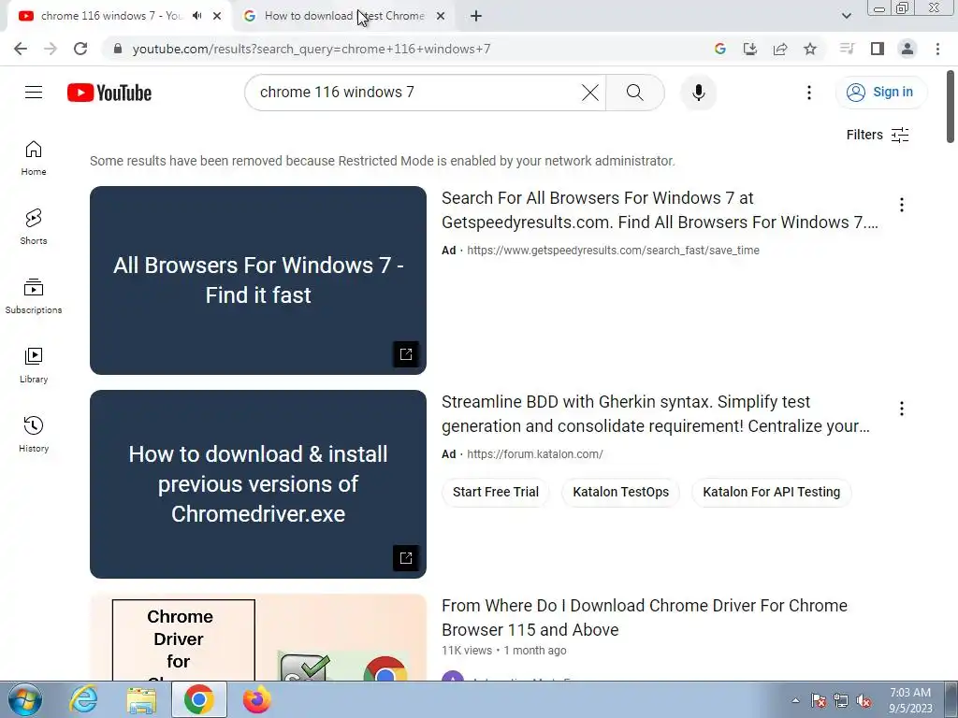Share this page icon in address bar
Image resolution: width=958 pixels, height=718 pixels.
point(780,49)
